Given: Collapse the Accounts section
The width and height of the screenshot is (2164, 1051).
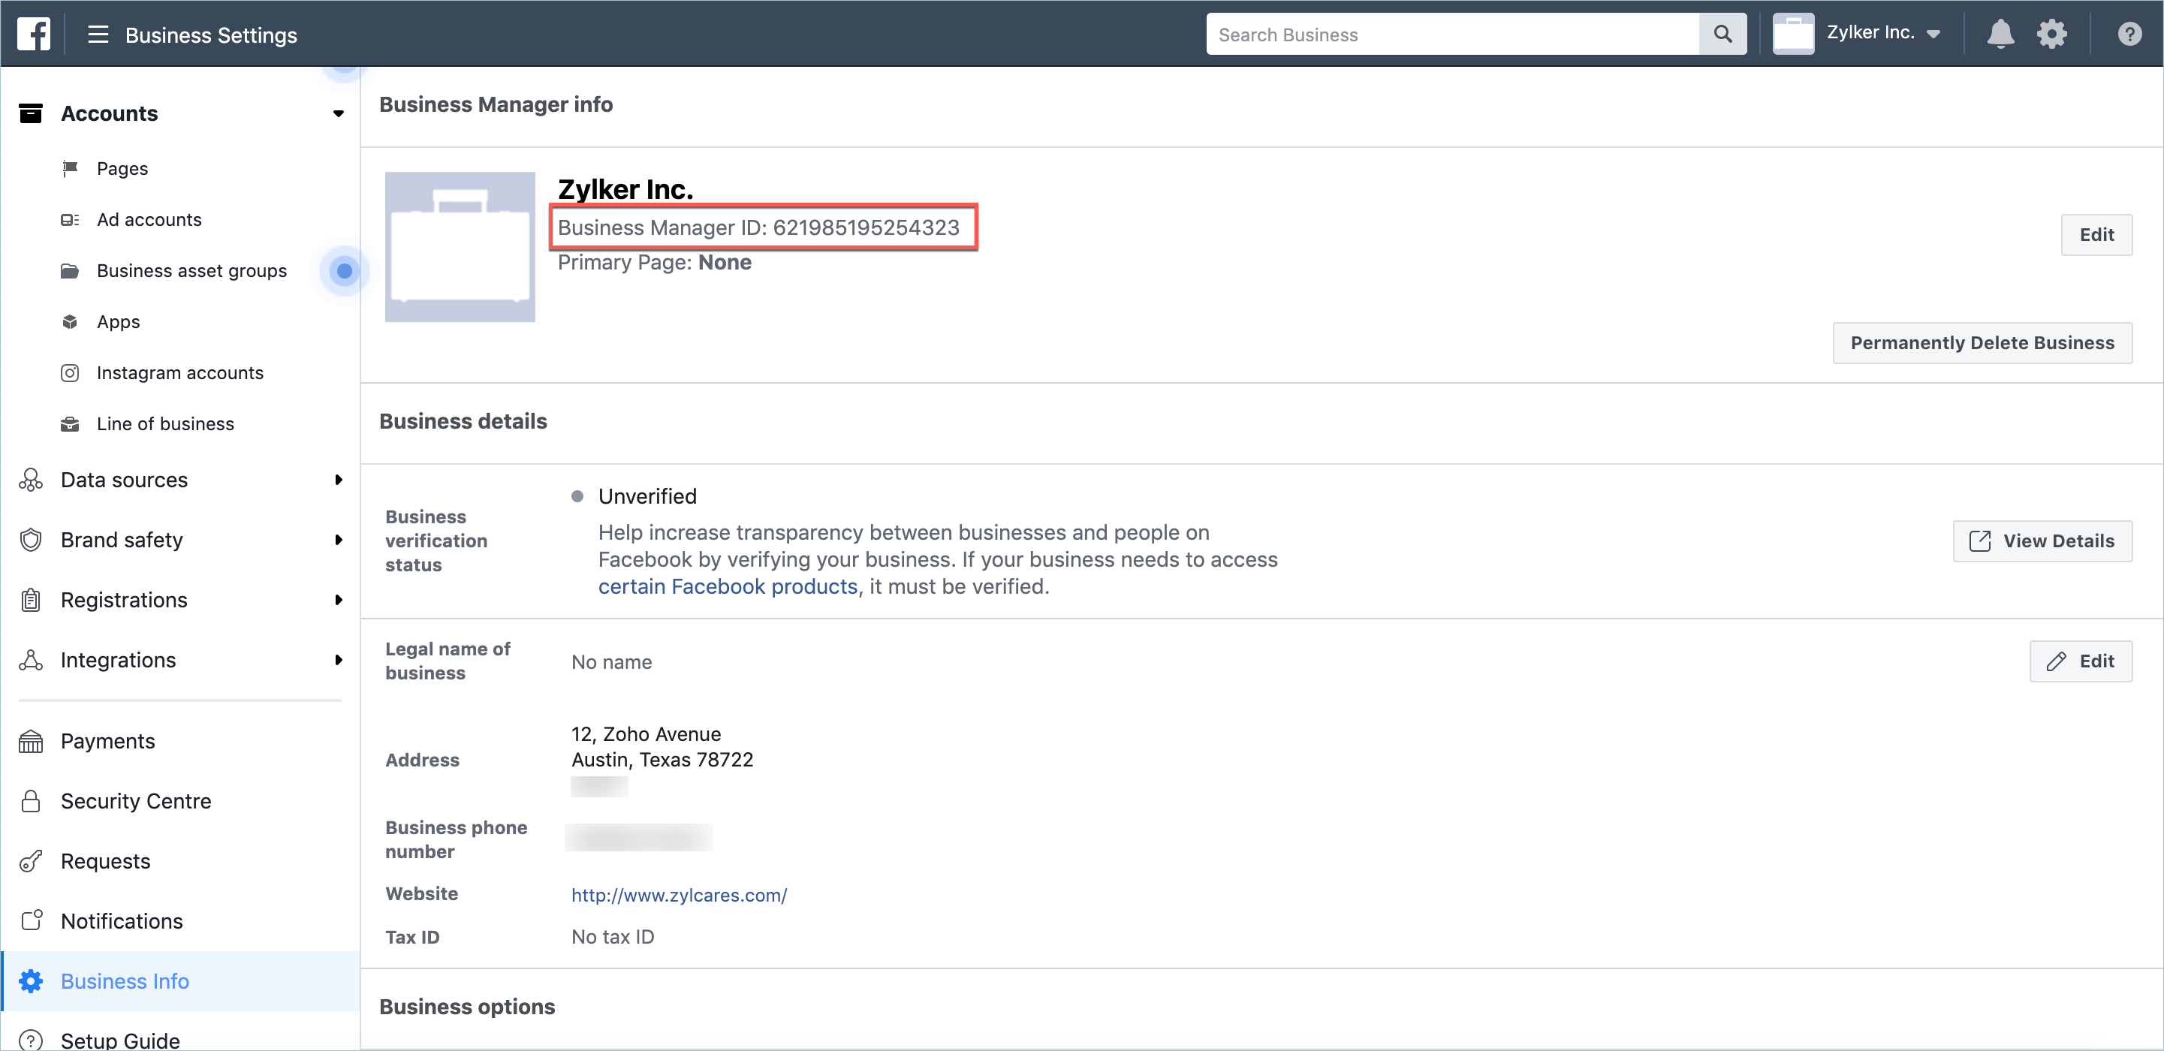Looking at the screenshot, I should pos(339,114).
